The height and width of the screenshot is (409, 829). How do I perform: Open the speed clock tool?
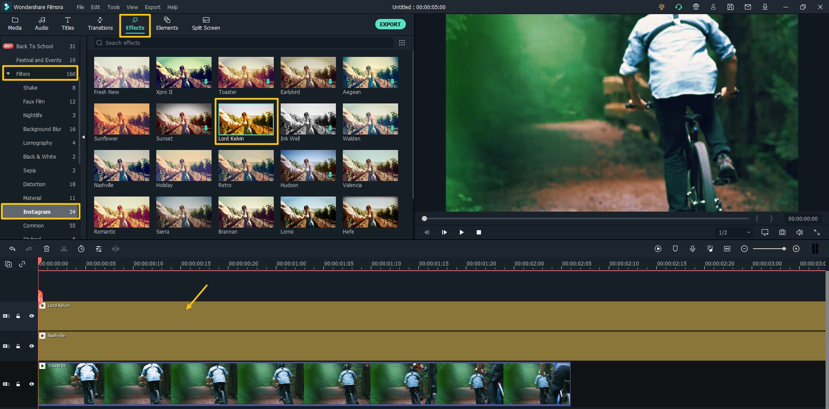81,249
